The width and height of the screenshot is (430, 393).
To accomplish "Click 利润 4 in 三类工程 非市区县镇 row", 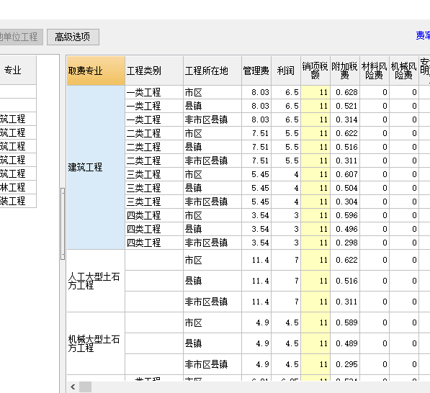I will pos(286,202).
